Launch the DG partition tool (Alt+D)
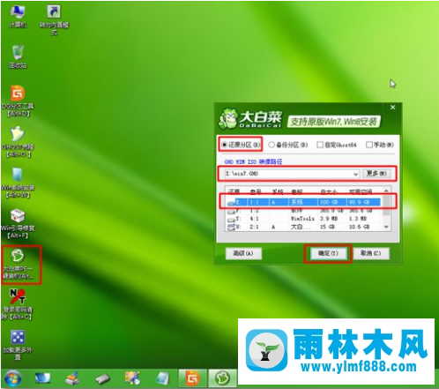Image resolution: width=439 pixels, height=389 pixels. coord(18,101)
